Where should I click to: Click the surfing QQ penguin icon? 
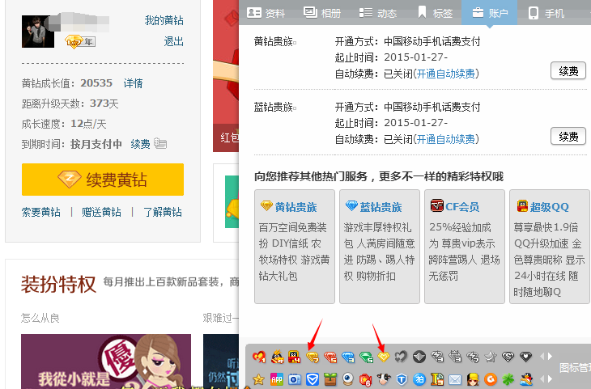(525, 378)
